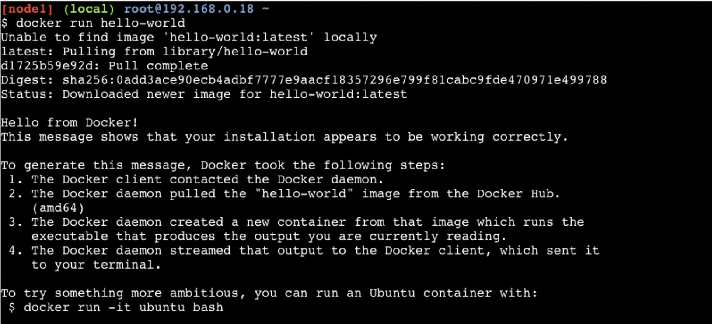The image size is (712, 324).
Task: Click the 'To generate this message' line
Action: click(223, 165)
